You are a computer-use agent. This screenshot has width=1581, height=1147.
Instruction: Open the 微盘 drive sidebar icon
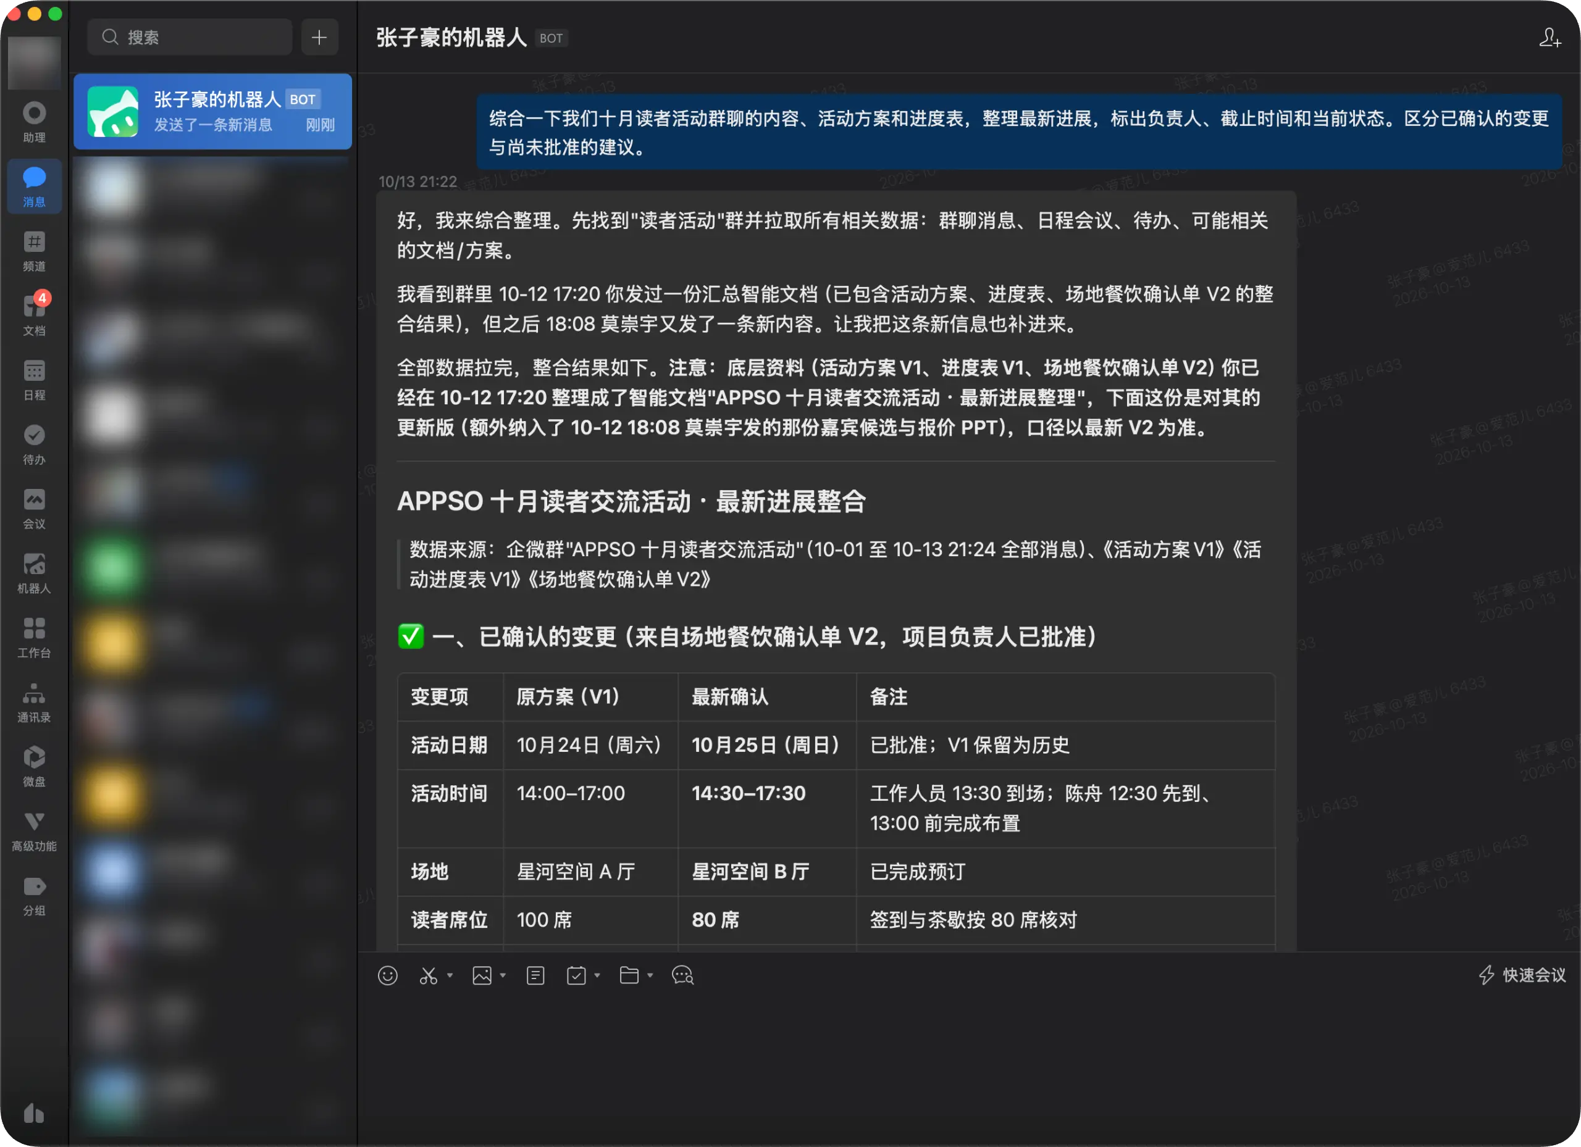pyautogui.click(x=34, y=767)
